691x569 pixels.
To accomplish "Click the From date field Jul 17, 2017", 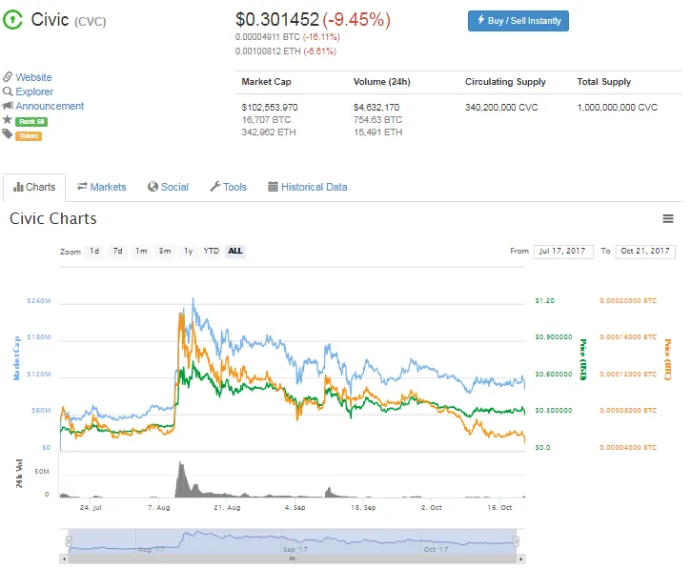I will [563, 252].
